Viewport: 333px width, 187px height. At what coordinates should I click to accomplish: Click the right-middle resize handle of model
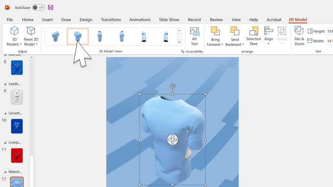pyautogui.click(x=205, y=140)
